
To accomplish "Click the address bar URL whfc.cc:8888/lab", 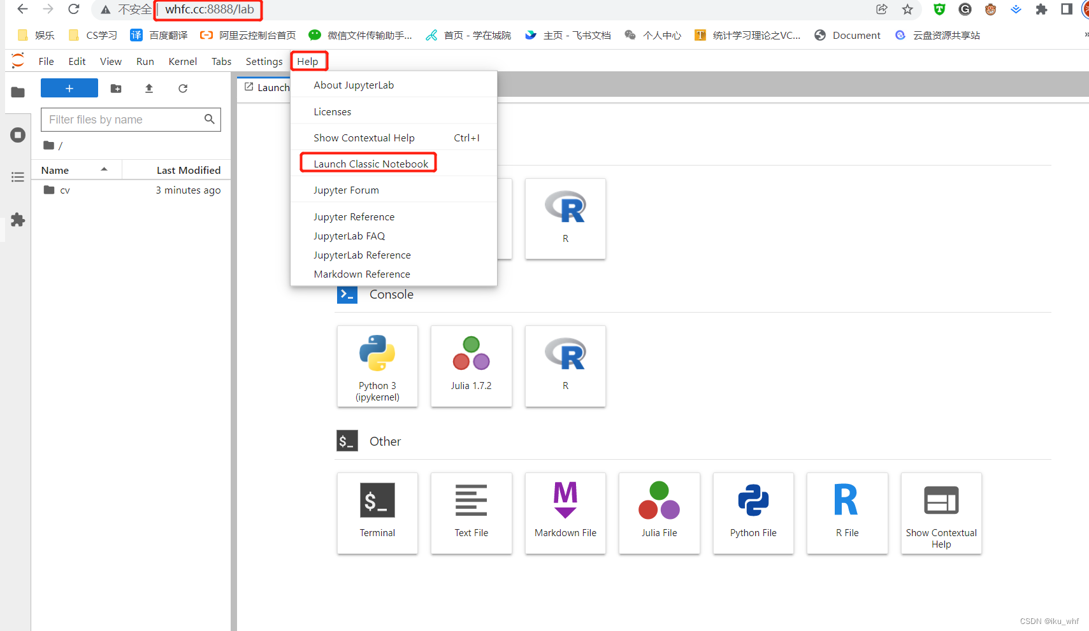I will pos(210,10).
